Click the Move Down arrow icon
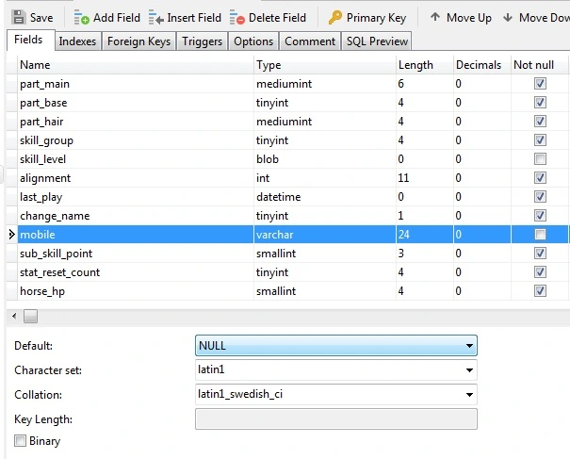Viewport: 570px width, 459px height. [509, 17]
